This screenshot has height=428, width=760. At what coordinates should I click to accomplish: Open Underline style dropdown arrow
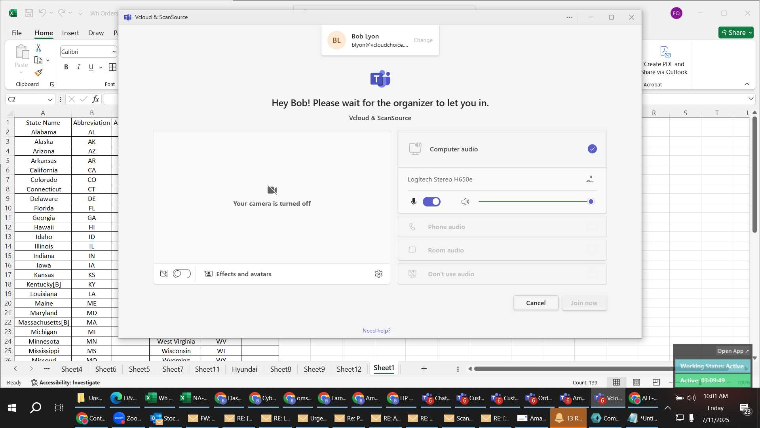coord(101,67)
